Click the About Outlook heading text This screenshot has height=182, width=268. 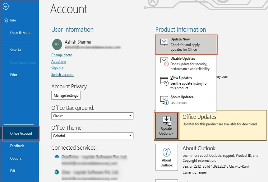[199, 148]
